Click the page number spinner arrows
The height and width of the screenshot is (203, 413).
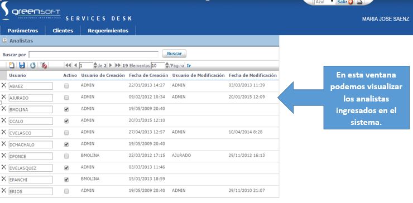coord(95,65)
